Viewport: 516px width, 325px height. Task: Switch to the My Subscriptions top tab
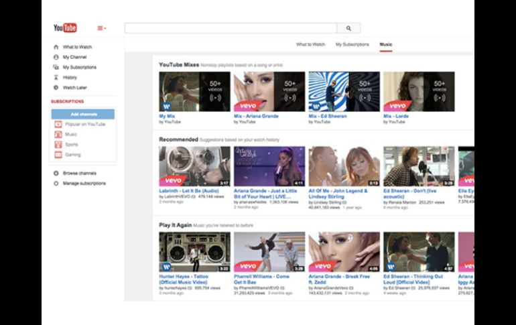(352, 44)
